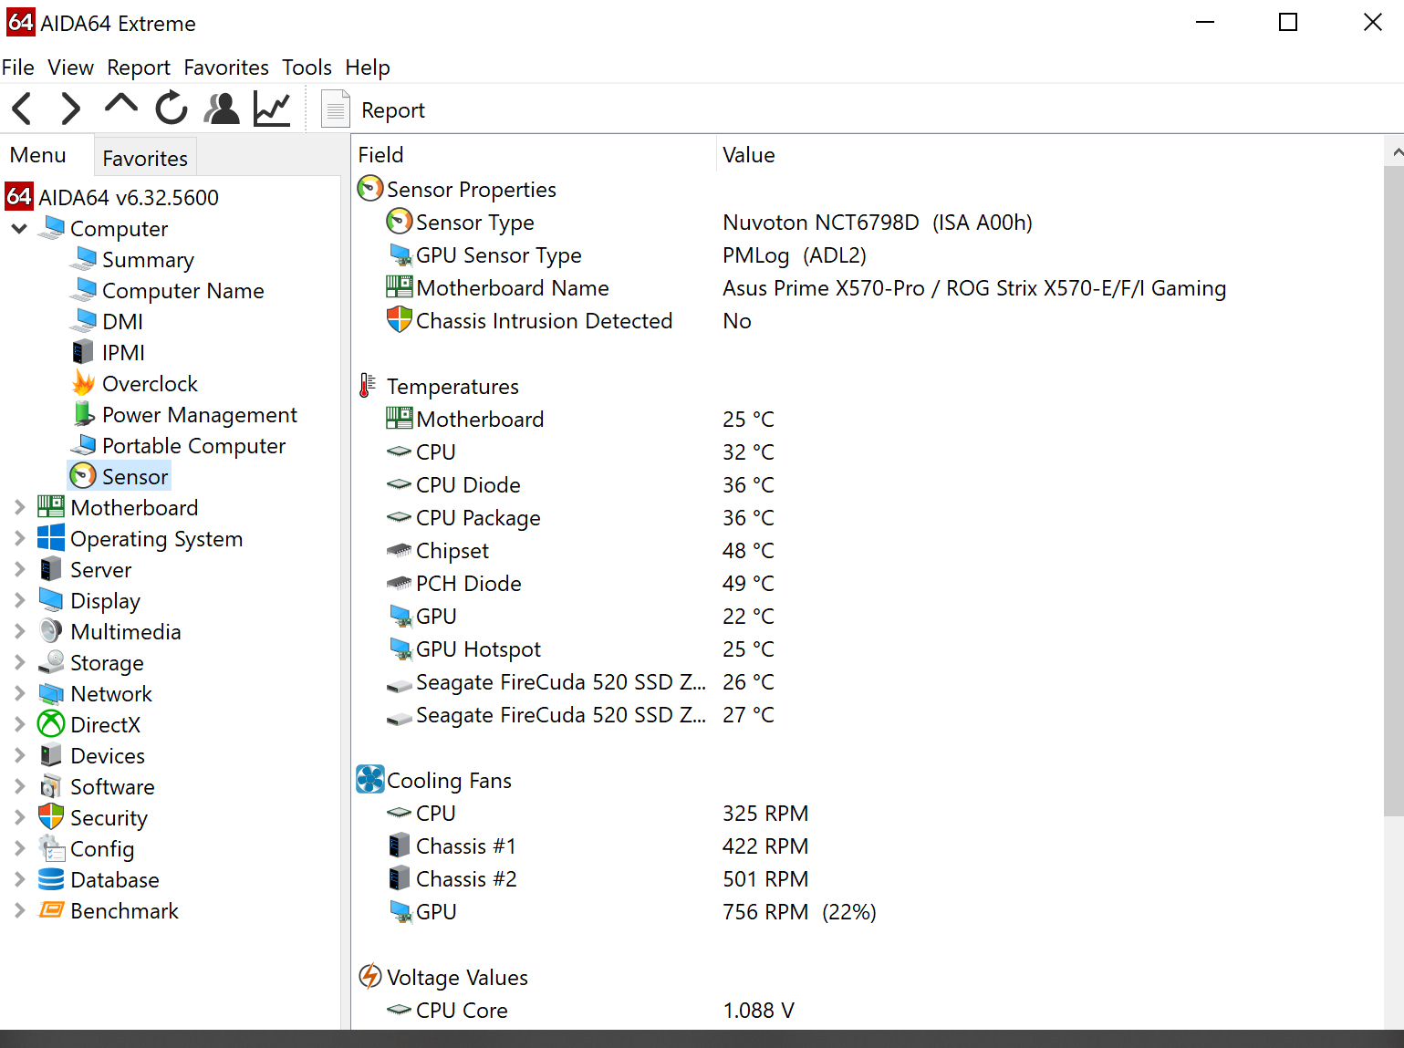Open the Help menu
The height and width of the screenshot is (1048, 1404).
(368, 67)
